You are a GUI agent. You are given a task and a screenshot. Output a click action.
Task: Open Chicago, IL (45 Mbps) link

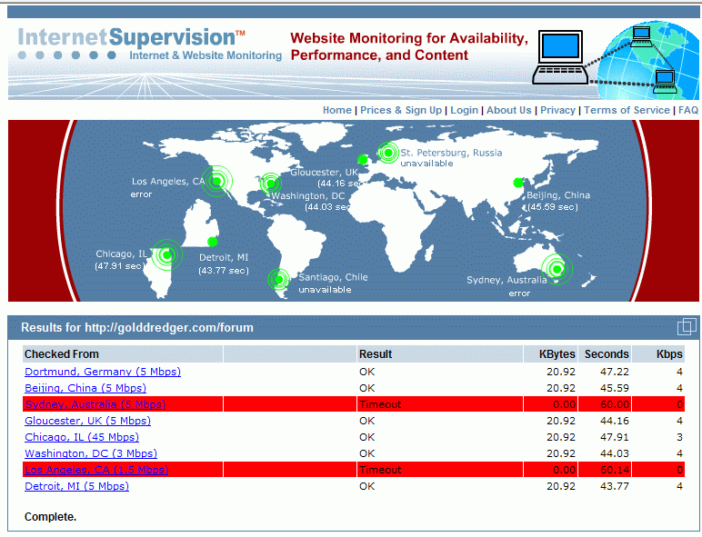tap(82, 437)
